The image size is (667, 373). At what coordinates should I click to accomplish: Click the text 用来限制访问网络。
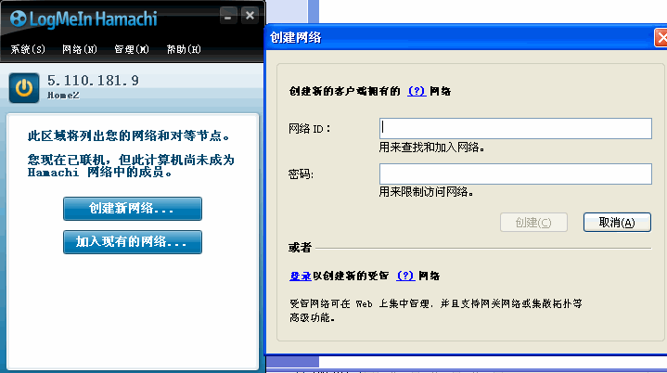point(426,192)
